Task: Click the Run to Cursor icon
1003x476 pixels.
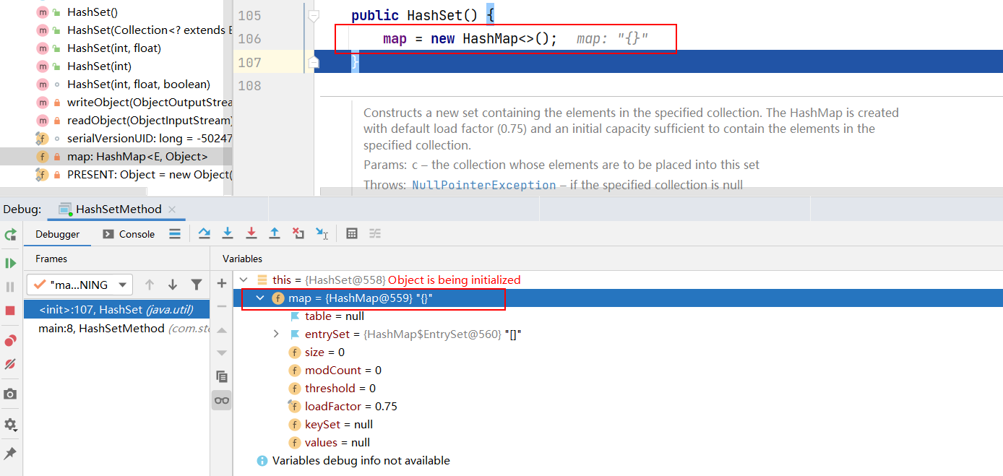Action: 322,233
